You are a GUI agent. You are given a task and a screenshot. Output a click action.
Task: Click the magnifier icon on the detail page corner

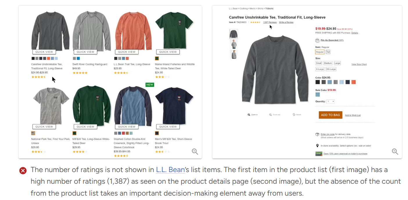[395, 151]
